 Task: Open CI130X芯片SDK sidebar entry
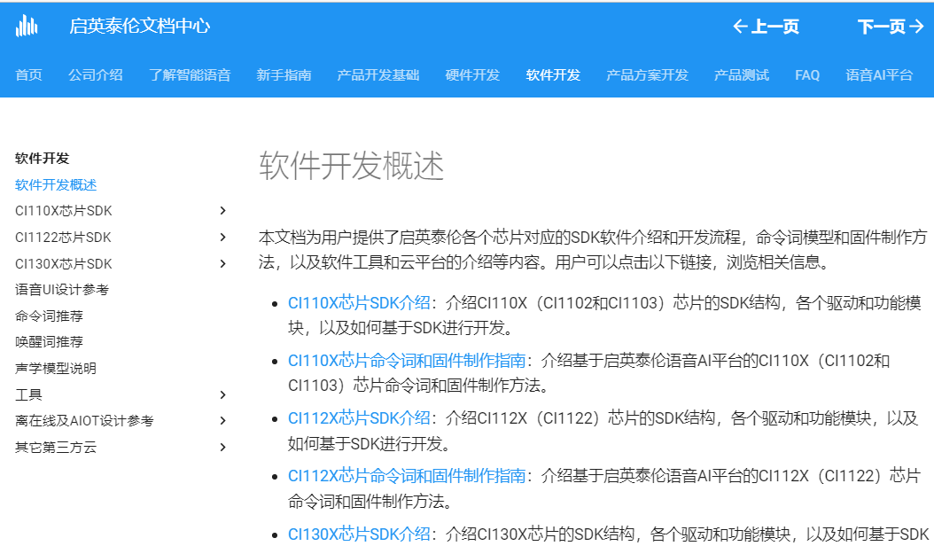(x=64, y=263)
